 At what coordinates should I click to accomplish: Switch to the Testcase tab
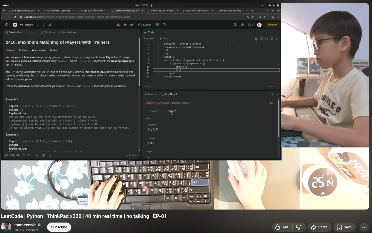(151, 94)
